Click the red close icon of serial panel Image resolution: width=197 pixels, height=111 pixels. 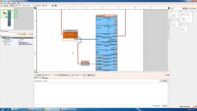click(x=168, y=75)
